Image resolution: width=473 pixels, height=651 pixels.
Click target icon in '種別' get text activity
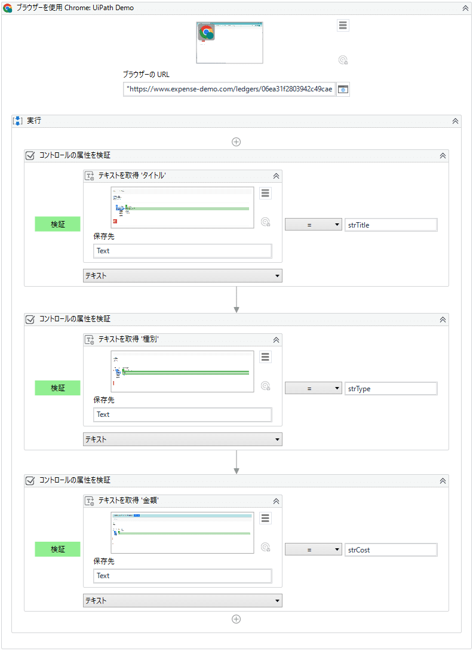(265, 386)
